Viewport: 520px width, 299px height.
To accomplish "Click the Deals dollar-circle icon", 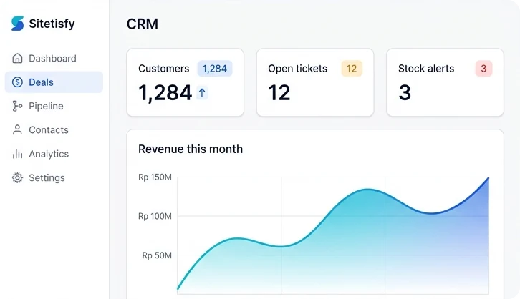I will point(17,82).
